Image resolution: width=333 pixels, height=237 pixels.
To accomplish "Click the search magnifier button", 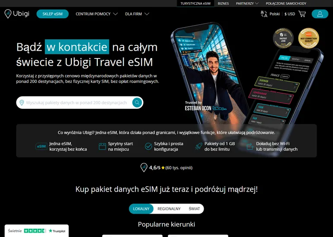I will coord(137,103).
